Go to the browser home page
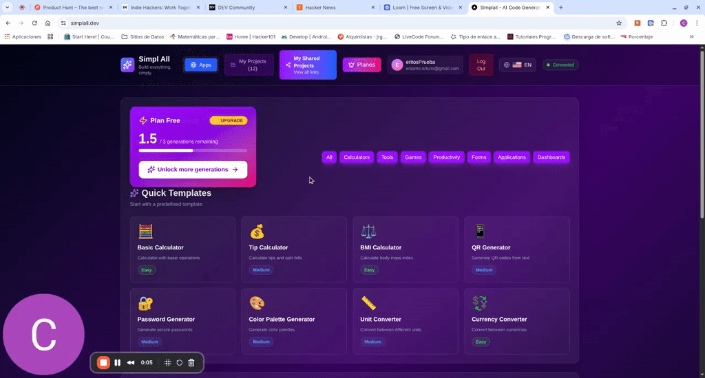Screen dimensions: 705x378 48,23
